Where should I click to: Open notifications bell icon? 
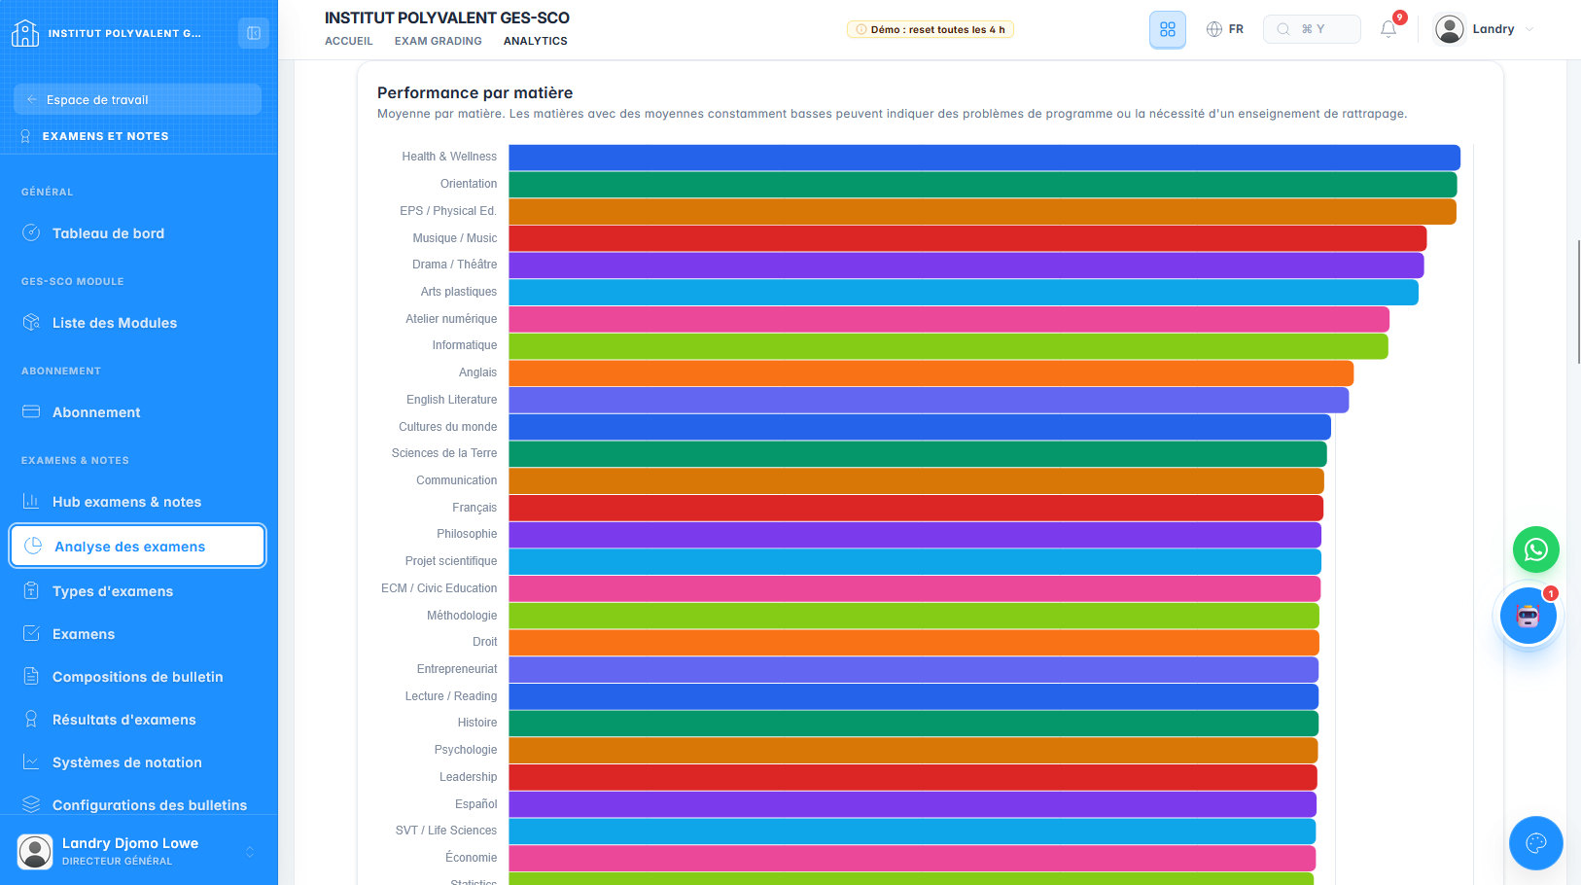pos(1388,29)
